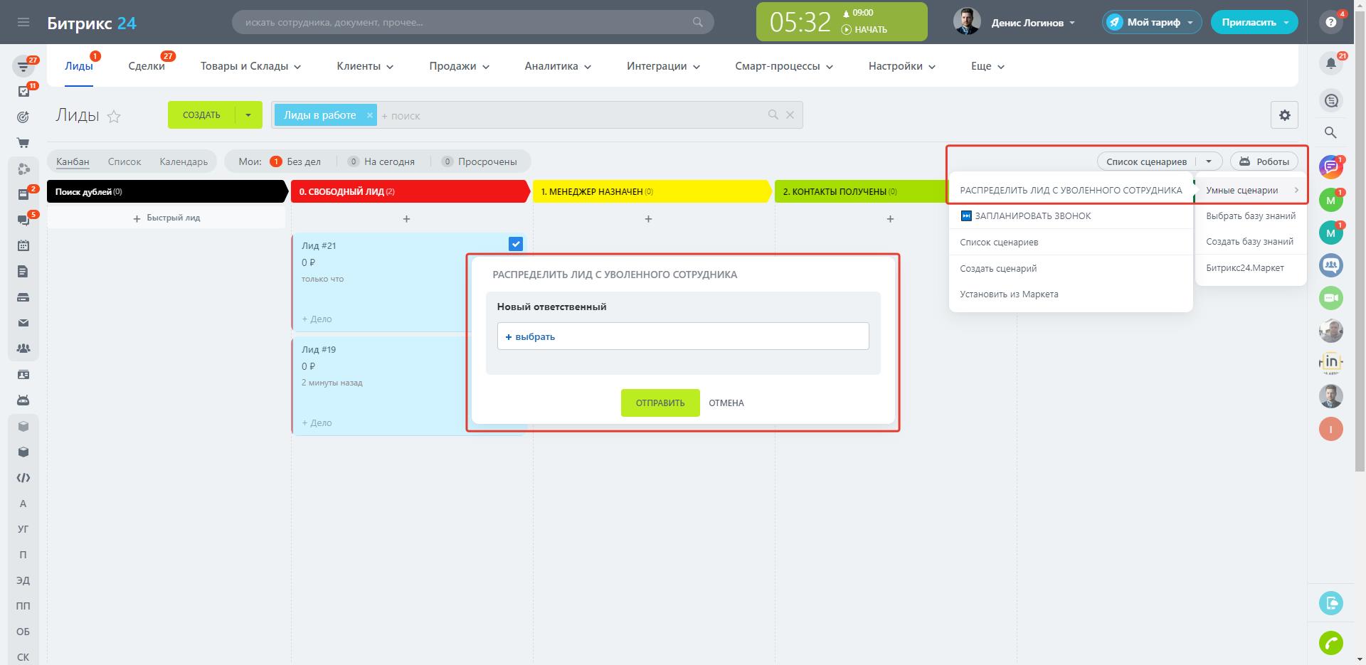
Task: Click ОТМЕНА in the dialog
Action: tap(726, 403)
